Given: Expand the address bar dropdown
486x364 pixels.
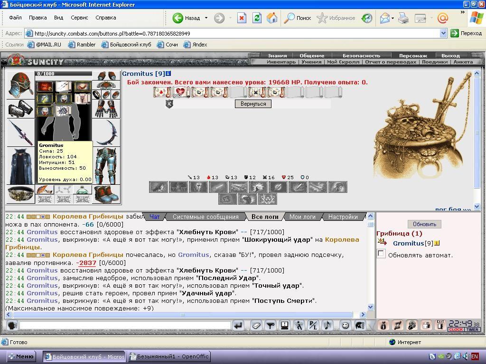Looking at the screenshot, I should (443, 33).
